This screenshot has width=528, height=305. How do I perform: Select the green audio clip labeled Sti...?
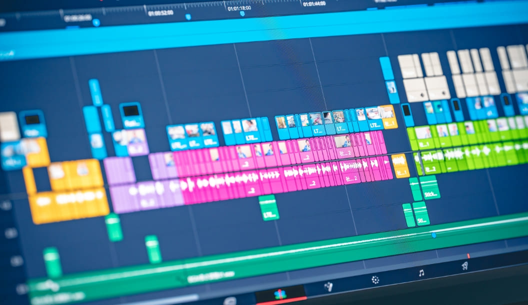click(421, 214)
